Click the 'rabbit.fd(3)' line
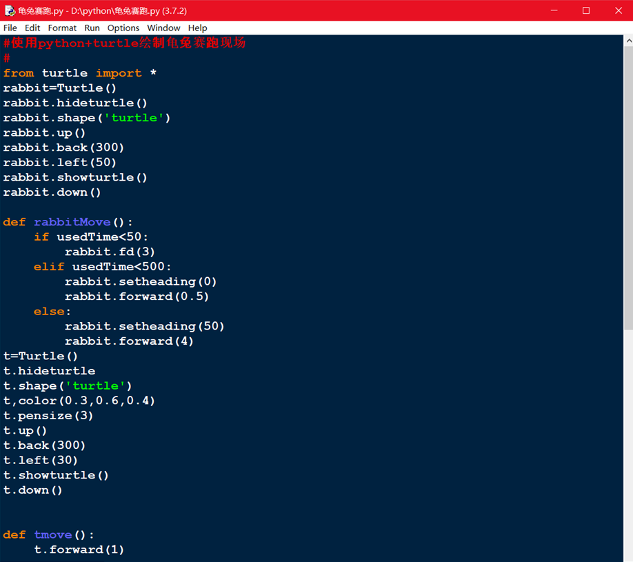The image size is (633, 562). click(x=110, y=252)
